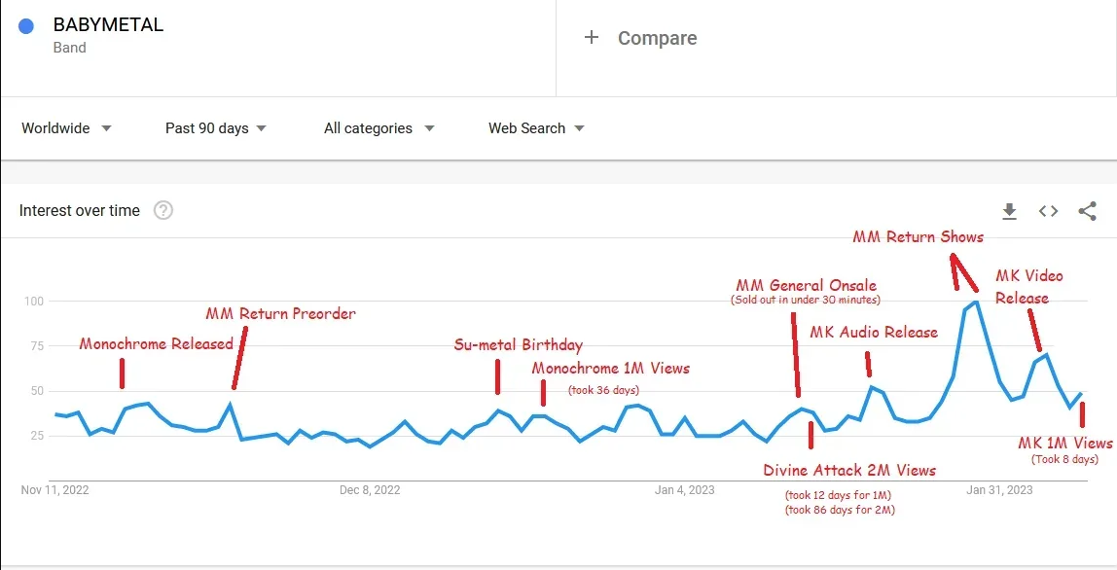This screenshot has height=570, width=1117.
Task: Click the Jan 31, 2023 axis label
Action: point(999,489)
